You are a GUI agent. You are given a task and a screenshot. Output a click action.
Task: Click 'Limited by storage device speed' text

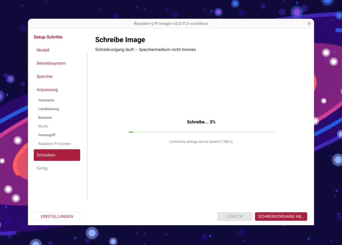(x=201, y=141)
